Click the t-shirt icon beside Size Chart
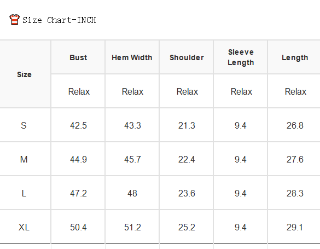 [x=14, y=20]
